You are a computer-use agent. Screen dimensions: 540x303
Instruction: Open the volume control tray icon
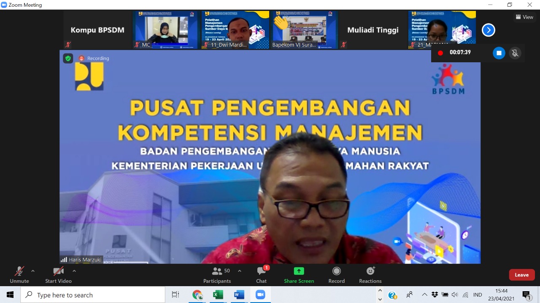click(x=454, y=295)
